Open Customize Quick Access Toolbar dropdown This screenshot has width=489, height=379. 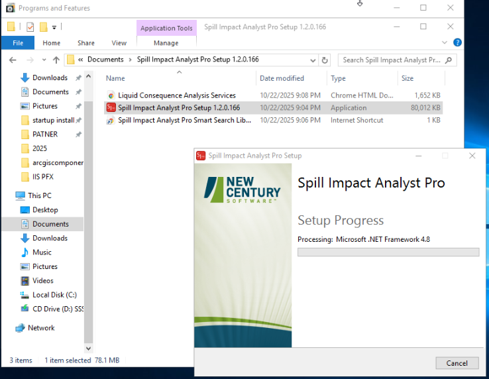coord(54,27)
